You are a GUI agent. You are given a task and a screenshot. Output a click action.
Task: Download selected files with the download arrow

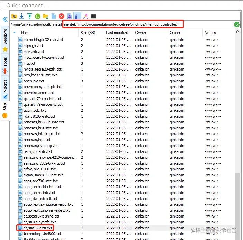[22, 16]
